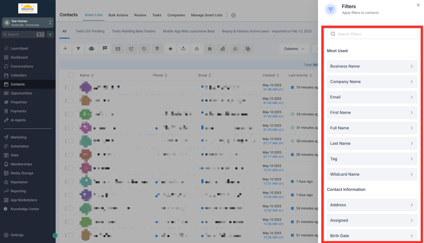Image resolution: width=424 pixels, height=243 pixels.
Task: Open the funnel filter tool
Action: coord(78,49)
